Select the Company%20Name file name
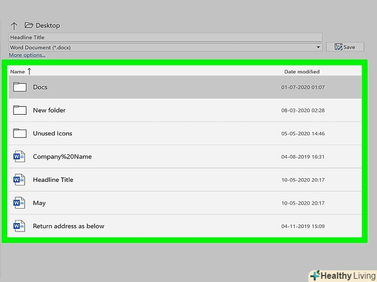Image resolution: width=377 pixels, height=282 pixels. pyautogui.click(x=62, y=156)
